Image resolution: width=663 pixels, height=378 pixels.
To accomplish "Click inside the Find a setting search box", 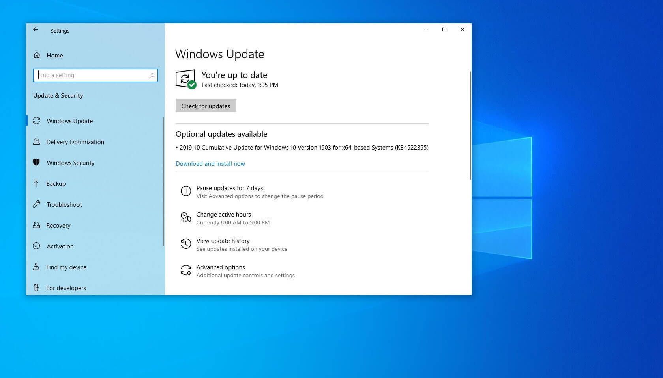I will pyautogui.click(x=95, y=75).
